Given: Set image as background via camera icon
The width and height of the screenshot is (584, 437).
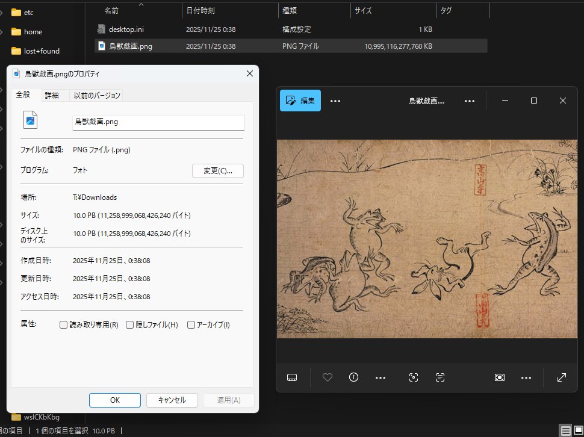Looking at the screenshot, I should 499,377.
